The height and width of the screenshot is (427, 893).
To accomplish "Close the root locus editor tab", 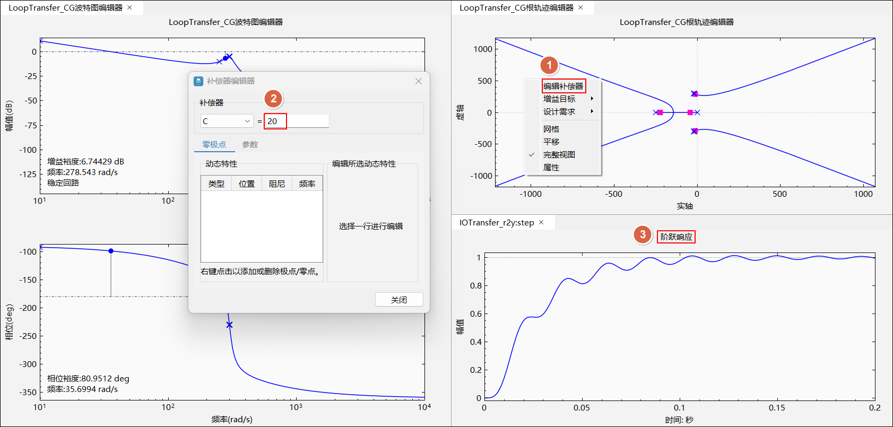I will click(580, 7).
